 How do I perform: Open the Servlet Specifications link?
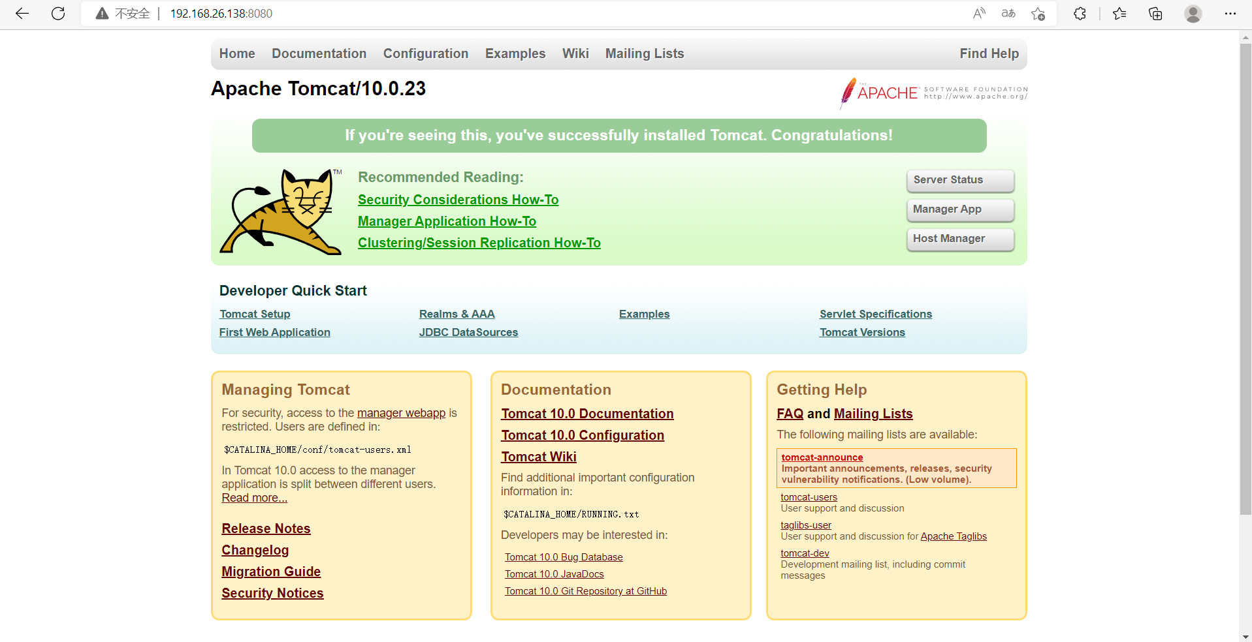point(876,314)
